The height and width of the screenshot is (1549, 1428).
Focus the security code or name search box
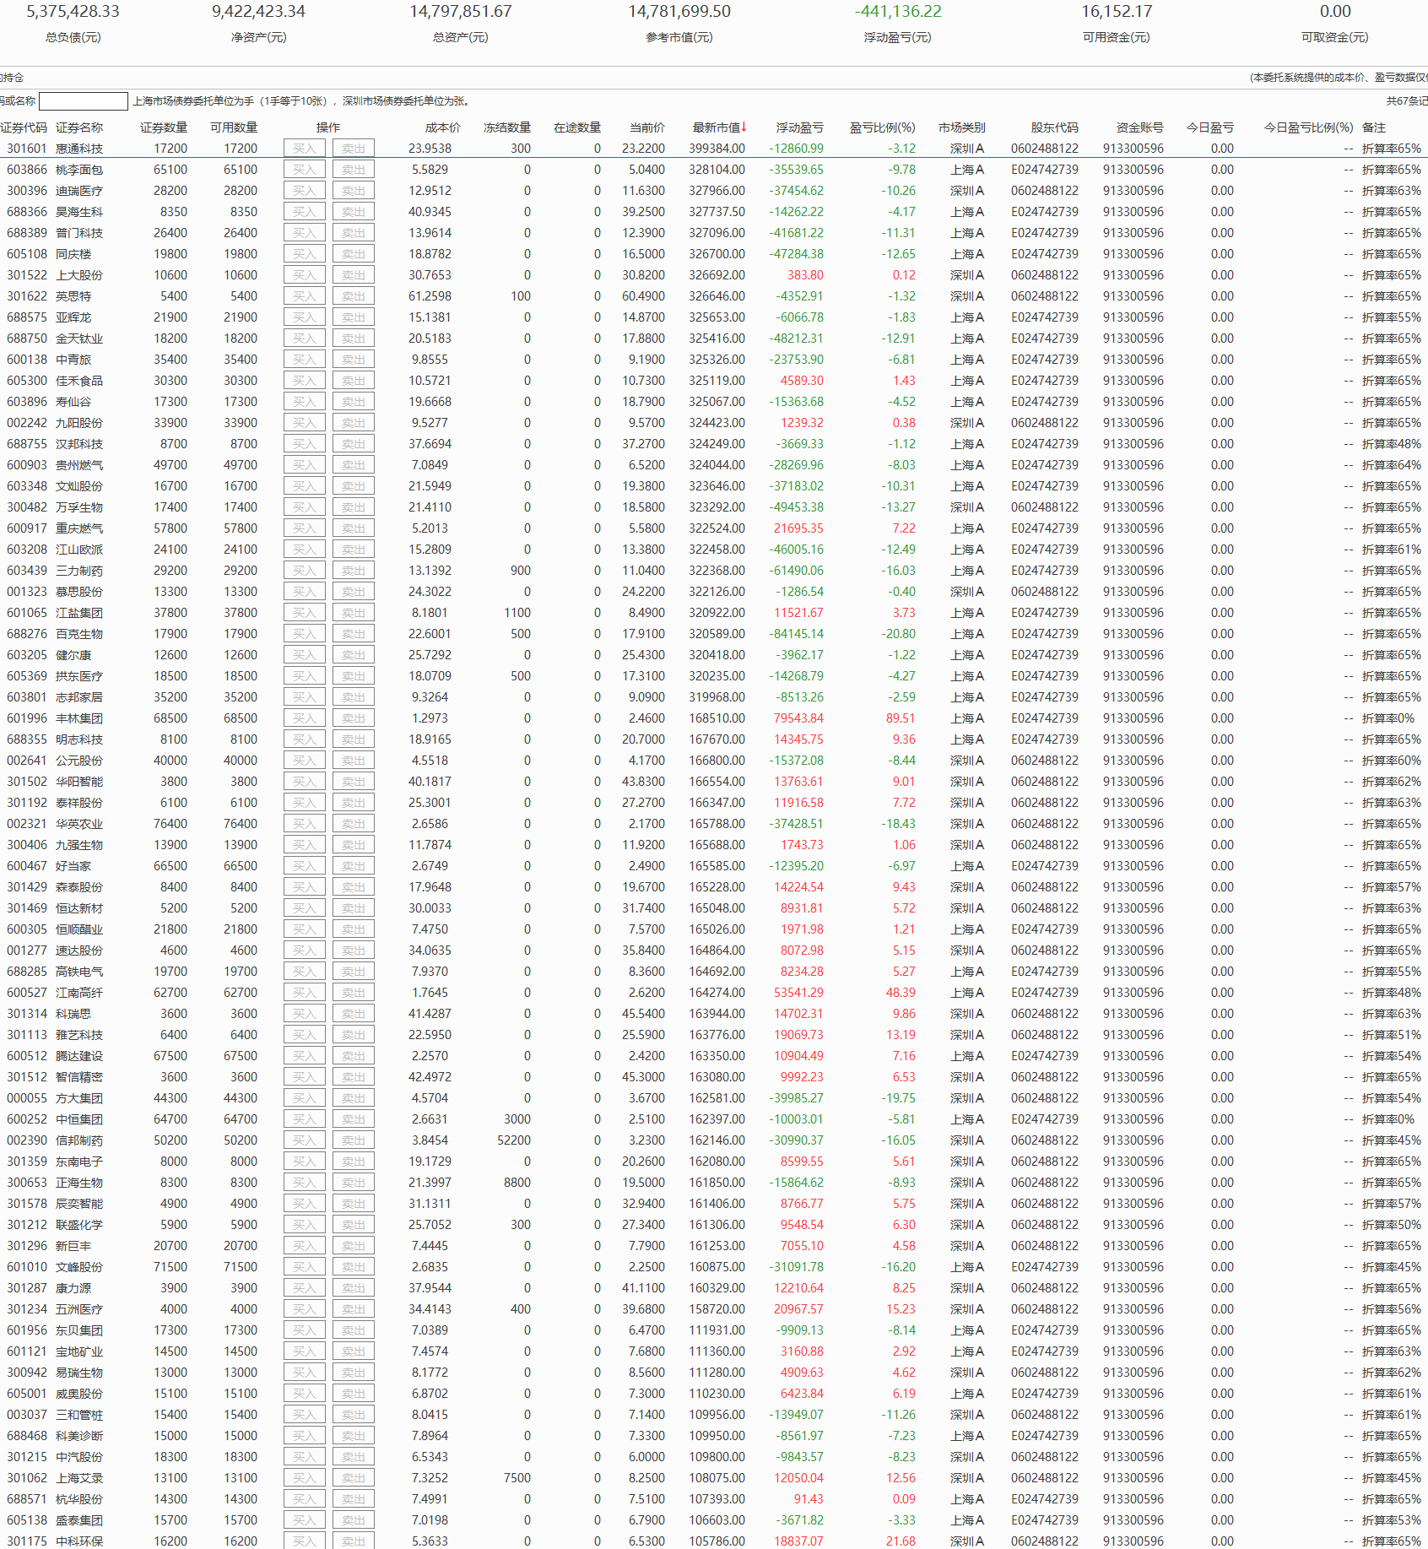click(84, 101)
